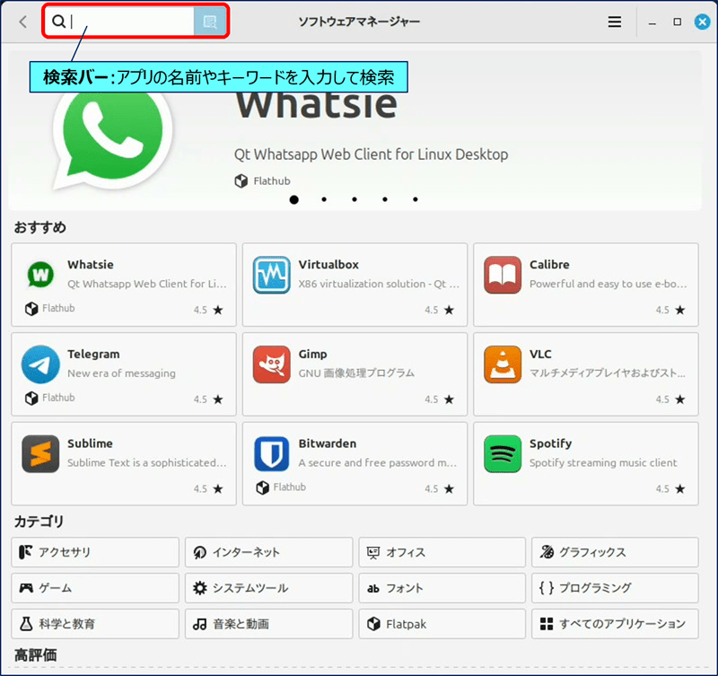The width and height of the screenshot is (718, 676).
Task: Click the Gimp mascot icon
Action: pos(272,364)
